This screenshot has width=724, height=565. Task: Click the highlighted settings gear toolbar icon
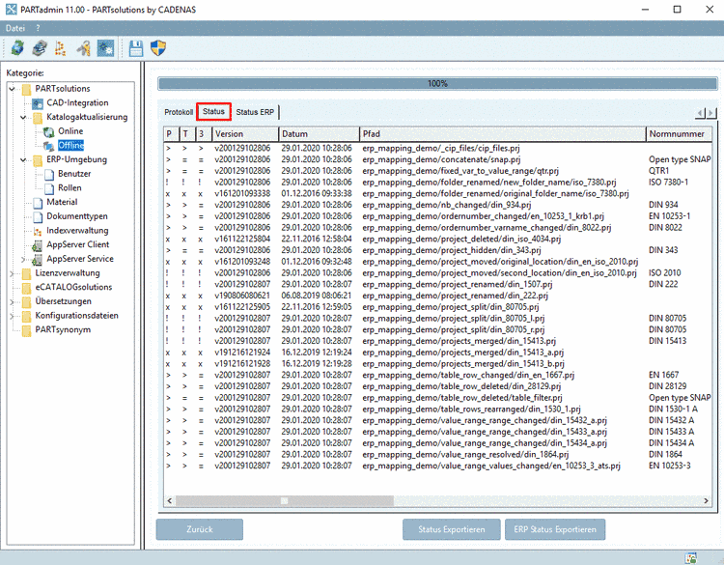pyautogui.click(x=106, y=48)
